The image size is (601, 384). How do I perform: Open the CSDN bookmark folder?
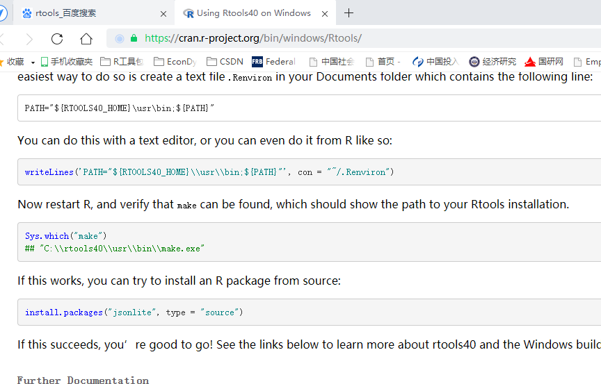pos(225,62)
